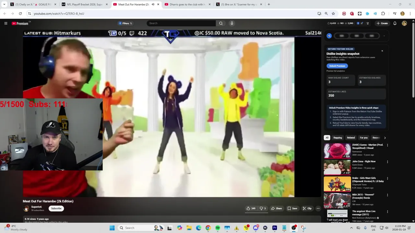Open Superlo6 channel avatar
This screenshot has height=233, width=415.
(26, 208)
